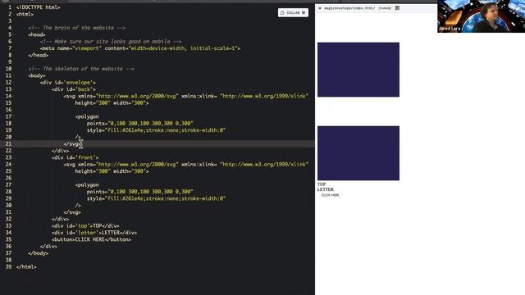Select the magicenvelope/index.html/ preview path
Screen dimensions: 525x295
click(349, 8)
